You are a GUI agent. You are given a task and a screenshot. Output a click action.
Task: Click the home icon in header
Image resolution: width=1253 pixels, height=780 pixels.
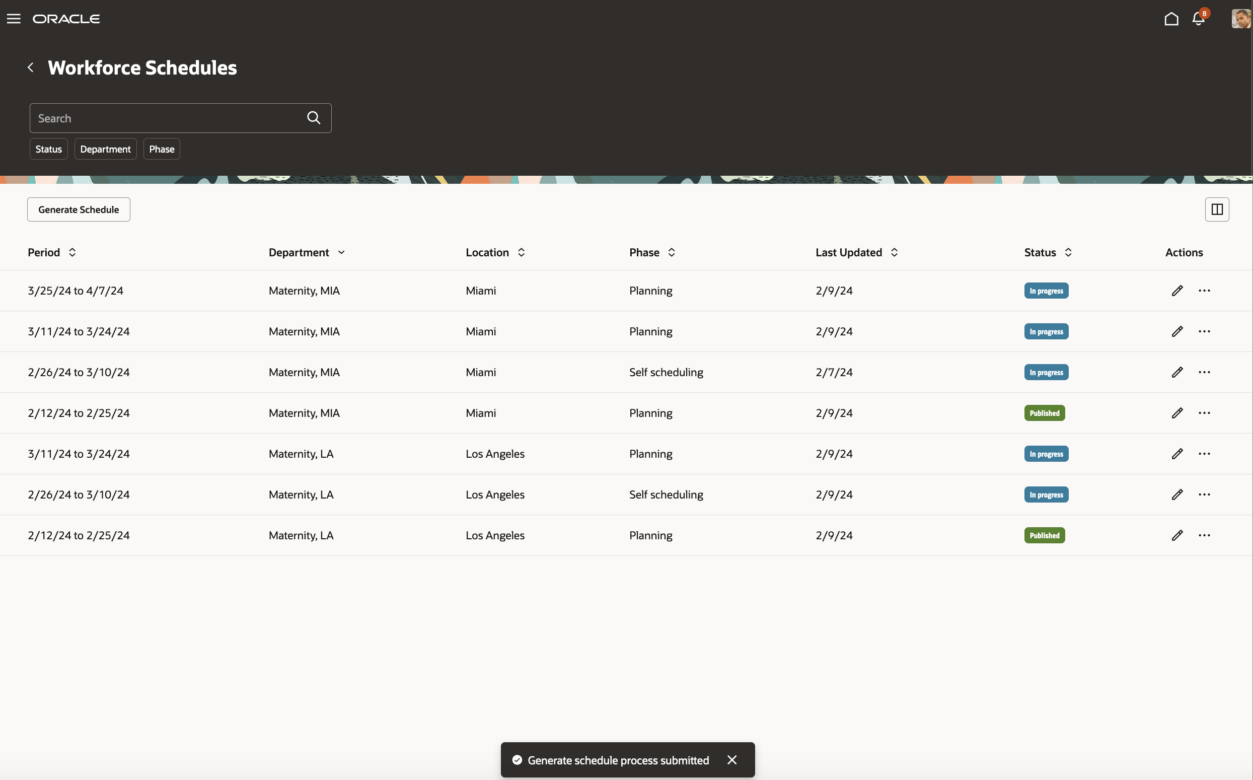pos(1171,19)
